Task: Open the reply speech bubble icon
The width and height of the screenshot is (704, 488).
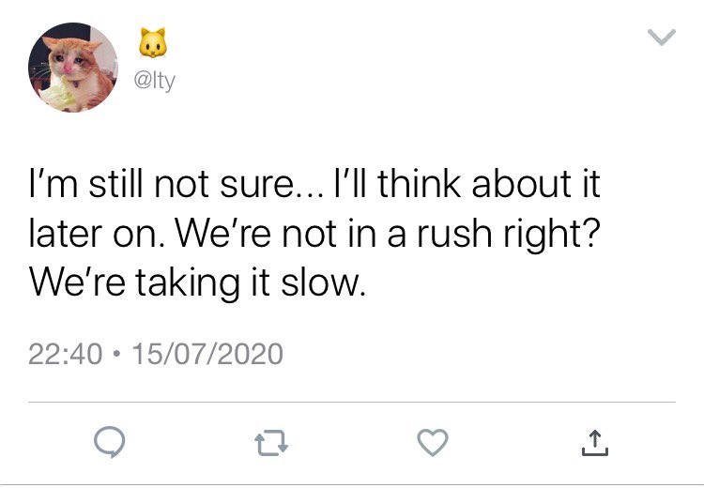Action: click(110, 442)
